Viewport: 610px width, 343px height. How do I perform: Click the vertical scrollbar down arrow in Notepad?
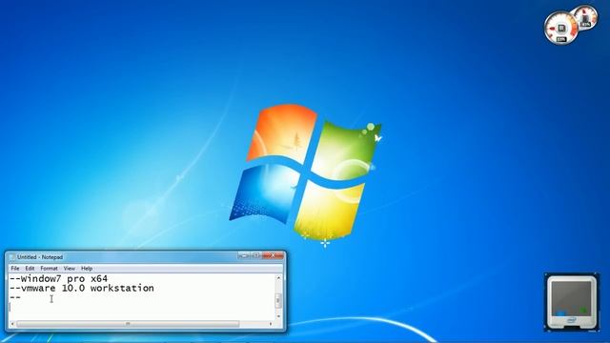pos(278,316)
